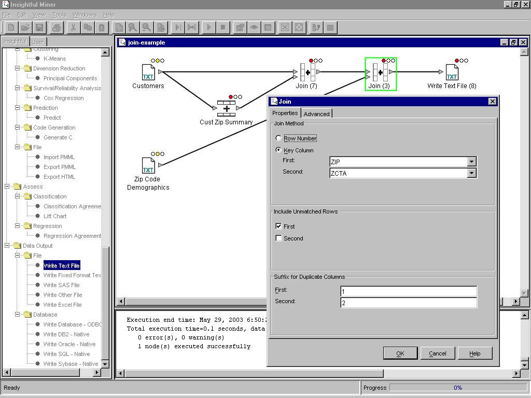Select the highlighted Join (3) node icon

(x=380, y=72)
